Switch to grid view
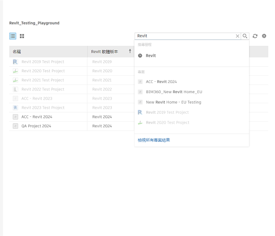The image size is (275, 236). pos(22,36)
